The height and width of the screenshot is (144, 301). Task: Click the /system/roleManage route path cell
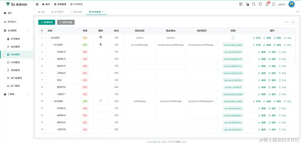(171, 101)
